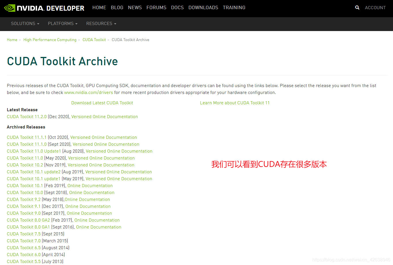This screenshot has width=393, height=265.
Task: Go to BLOG in top navigation
Action: (117, 7)
